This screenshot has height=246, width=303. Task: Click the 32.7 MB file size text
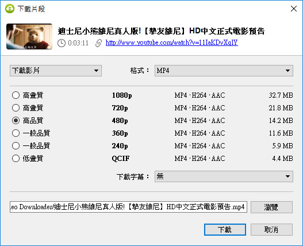(x=281, y=95)
